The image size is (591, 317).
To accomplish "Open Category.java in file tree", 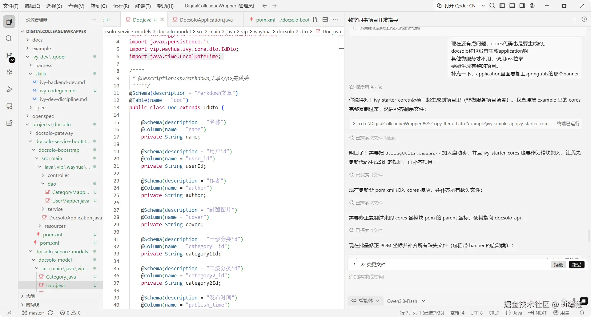I will click(x=61, y=277).
